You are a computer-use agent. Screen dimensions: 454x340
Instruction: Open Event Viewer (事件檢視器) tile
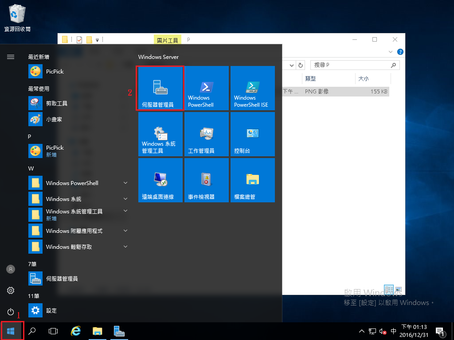click(x=206, y=180)
